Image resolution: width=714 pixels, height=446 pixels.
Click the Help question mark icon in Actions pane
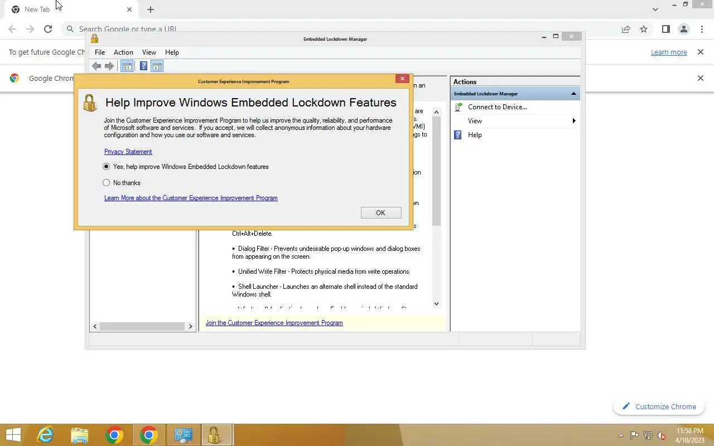point(458,135)
